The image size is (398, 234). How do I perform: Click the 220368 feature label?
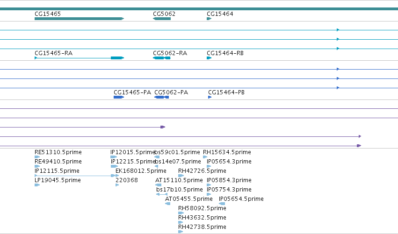click(127, 180)
